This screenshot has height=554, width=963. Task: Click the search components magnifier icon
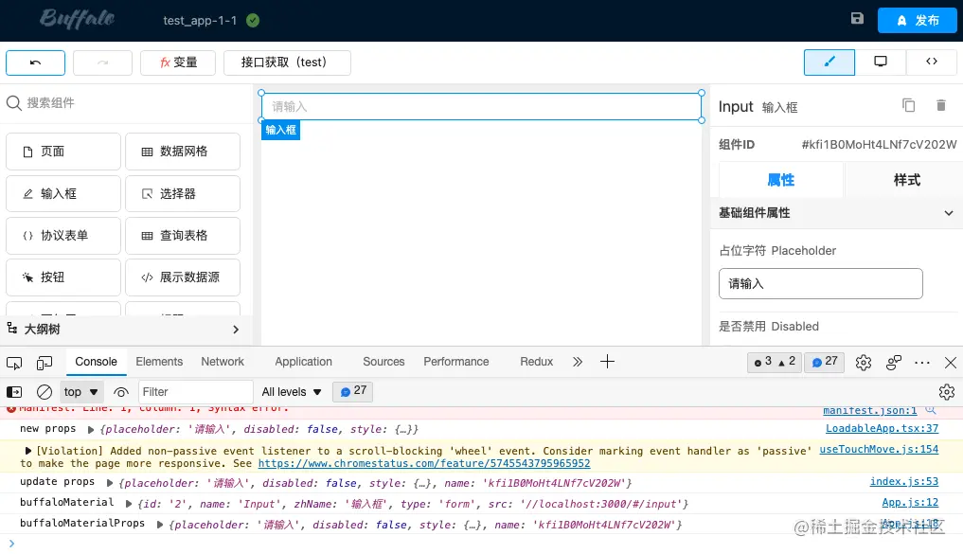pos(13,102)
